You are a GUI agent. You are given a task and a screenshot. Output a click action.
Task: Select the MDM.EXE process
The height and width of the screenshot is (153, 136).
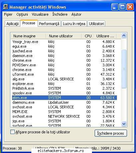pos(64,112)
